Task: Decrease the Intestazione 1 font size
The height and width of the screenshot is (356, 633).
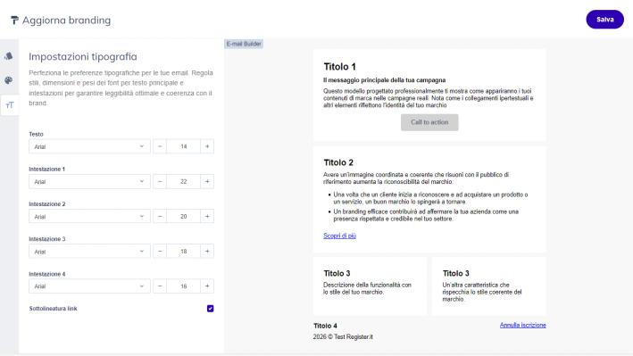Action: (x=160, y=182)
